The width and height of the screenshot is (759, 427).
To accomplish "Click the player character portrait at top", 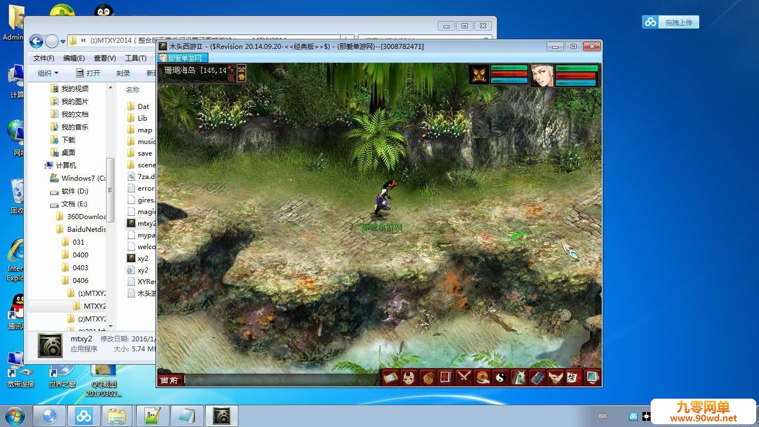I will [542, 75].
